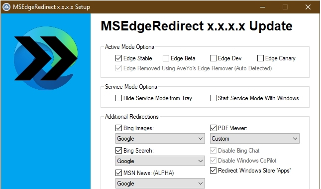Click the AutoIt app icon in title bar
The image size is (321, 189).
(x=6, y=7)
